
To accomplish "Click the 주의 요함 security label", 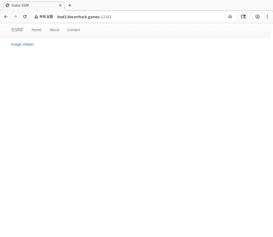I will [x=46, y=17].
